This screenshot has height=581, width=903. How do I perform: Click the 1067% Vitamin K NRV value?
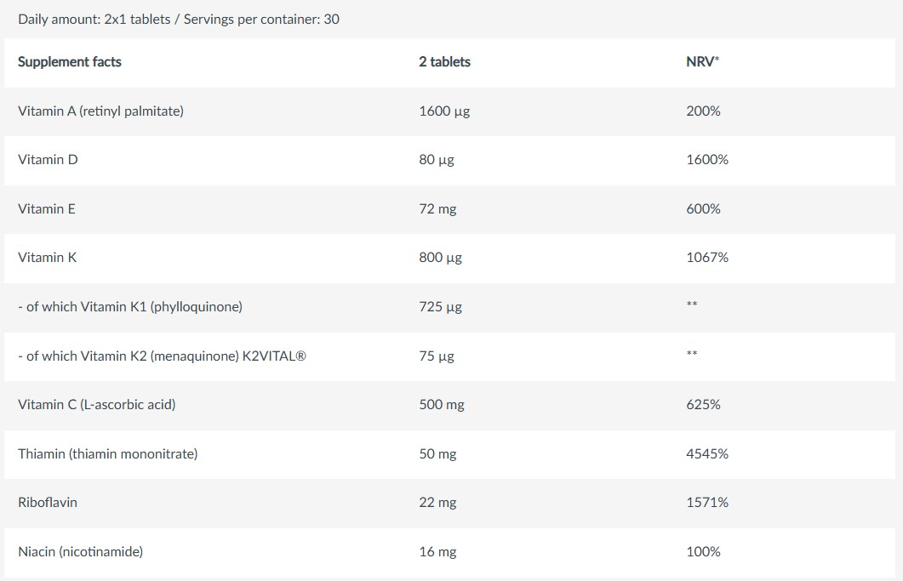(x=706, y=257)
